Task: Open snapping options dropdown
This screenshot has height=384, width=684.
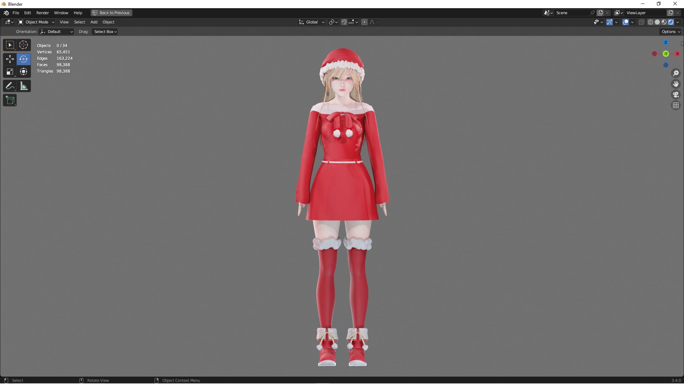Action: [353, 22]
